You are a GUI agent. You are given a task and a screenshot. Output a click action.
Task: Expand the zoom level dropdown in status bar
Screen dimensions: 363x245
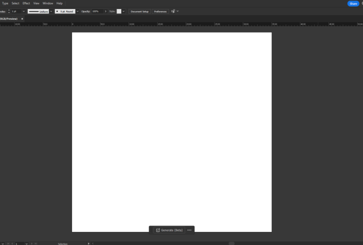[x=3, y=244]
